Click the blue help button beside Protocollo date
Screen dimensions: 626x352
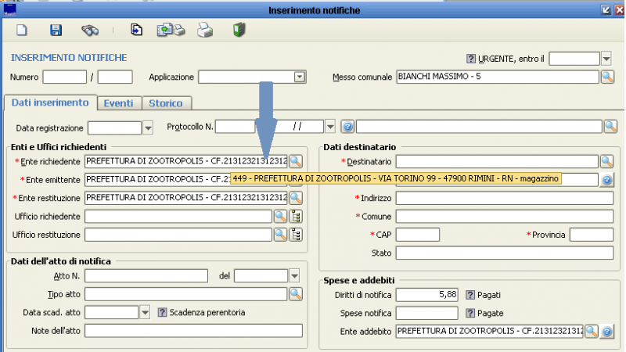point(348,127)
